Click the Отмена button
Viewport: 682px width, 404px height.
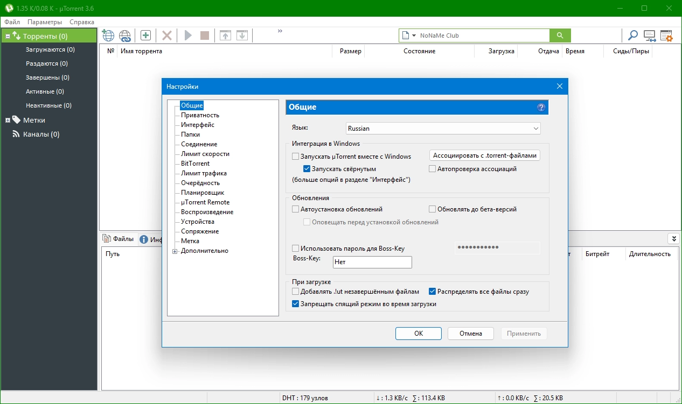pos(470,334)
